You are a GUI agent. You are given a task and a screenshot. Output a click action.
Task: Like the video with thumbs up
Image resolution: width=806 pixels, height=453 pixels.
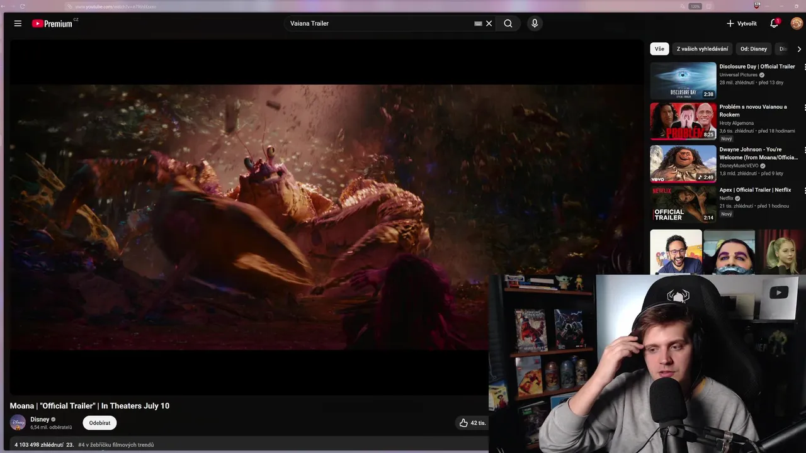pos(472,423)
